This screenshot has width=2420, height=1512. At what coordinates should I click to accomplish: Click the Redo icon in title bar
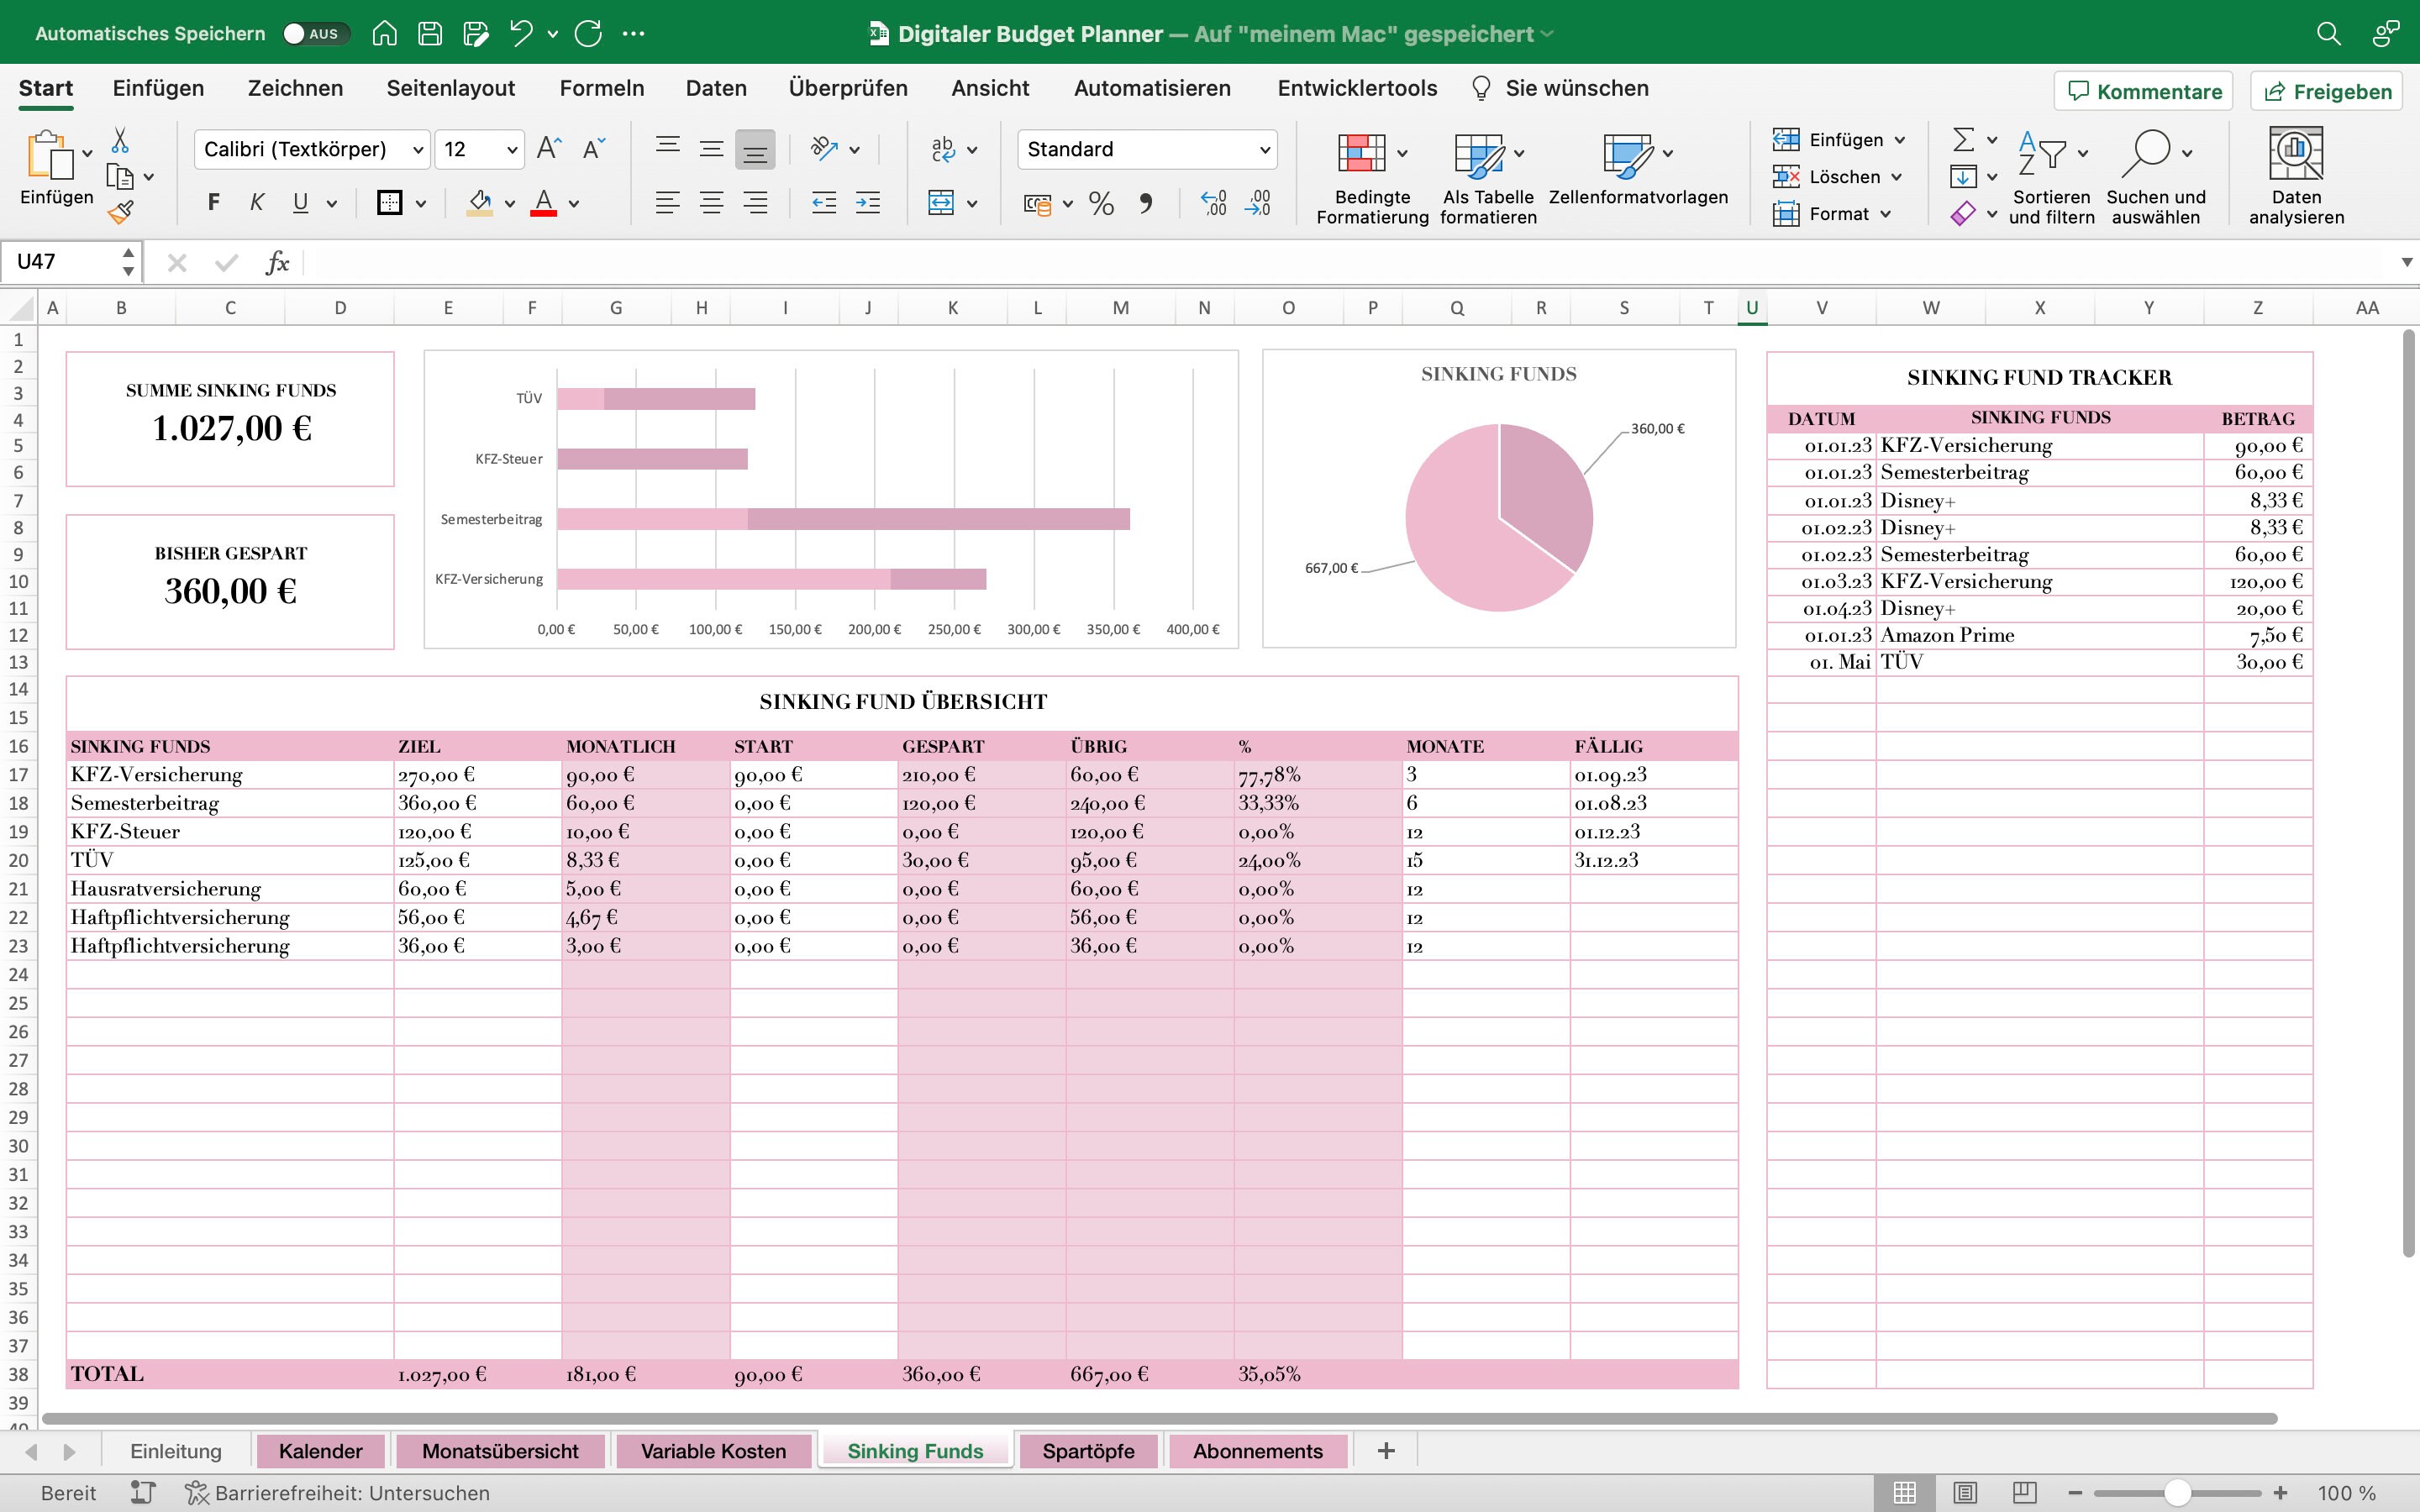pos(588,34)
